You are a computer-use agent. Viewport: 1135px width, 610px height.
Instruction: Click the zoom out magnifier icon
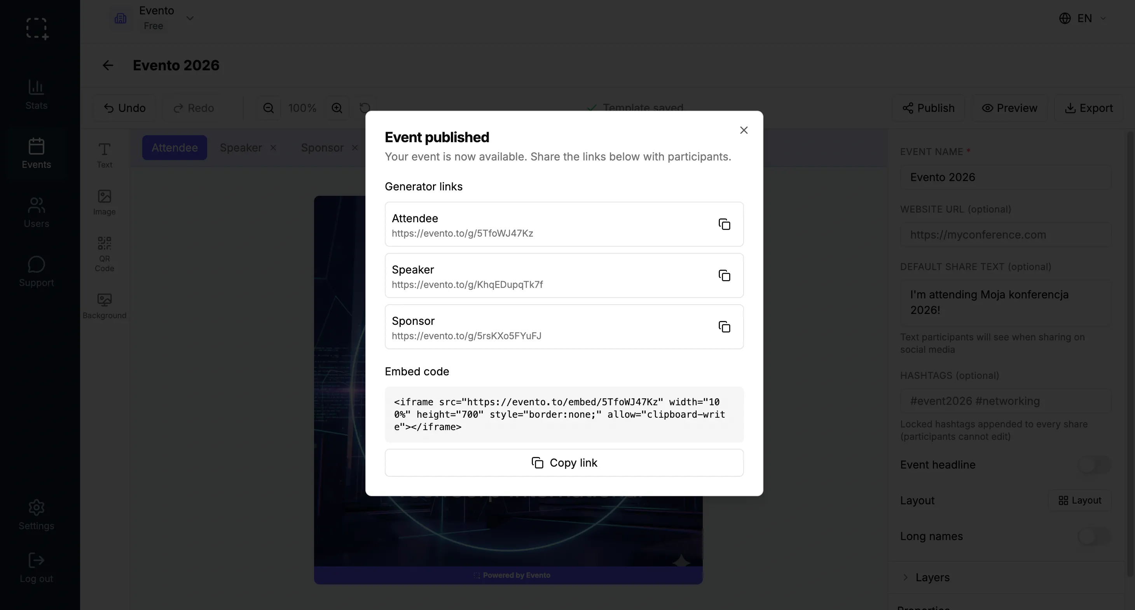coord(268,108)
